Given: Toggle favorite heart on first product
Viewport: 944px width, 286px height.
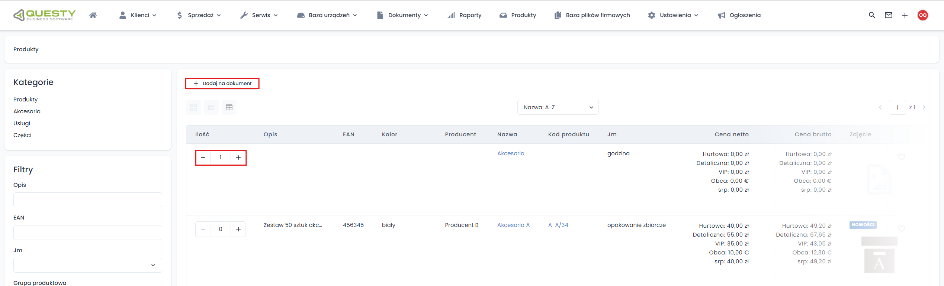Looking at the screenshot, I should click(902, 157).
